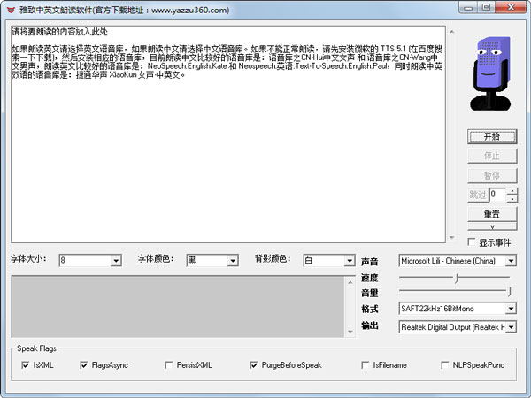Click the small v expand button under 重置
The height and width of the screenshot is (398, 531).
tap(491, 227)
